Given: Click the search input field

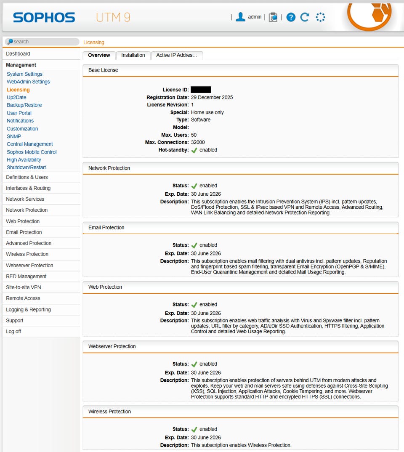Looking at the screenshot, I should tap(42, 42).
